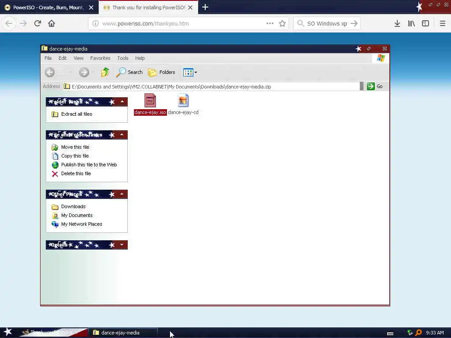
Task: Click Copy this file
Action: coord(70,156)
